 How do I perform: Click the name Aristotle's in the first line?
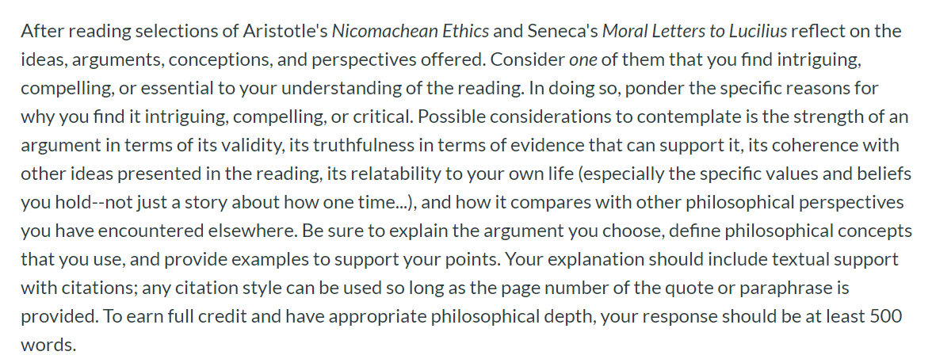[x=286, y=31]
